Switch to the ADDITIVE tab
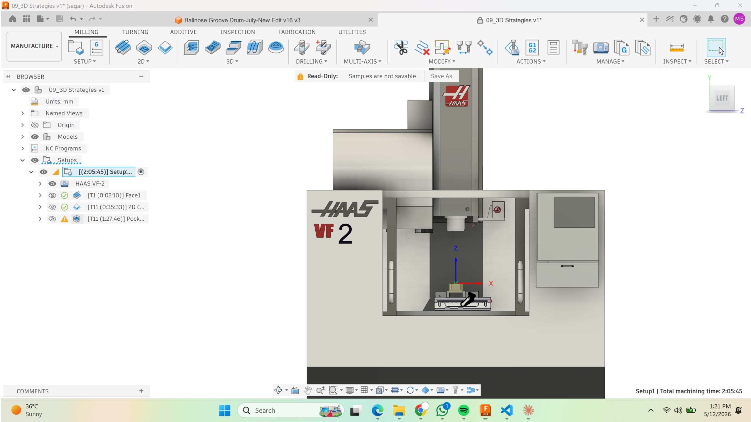 point(183,32)
